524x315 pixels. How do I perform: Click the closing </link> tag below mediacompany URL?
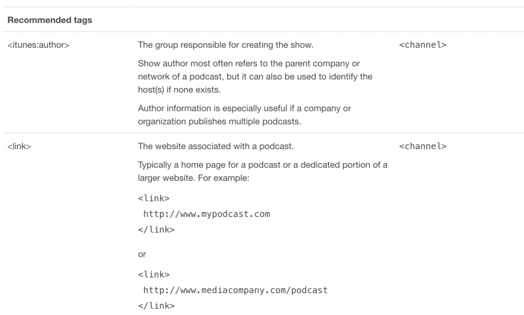coord(156,306)
